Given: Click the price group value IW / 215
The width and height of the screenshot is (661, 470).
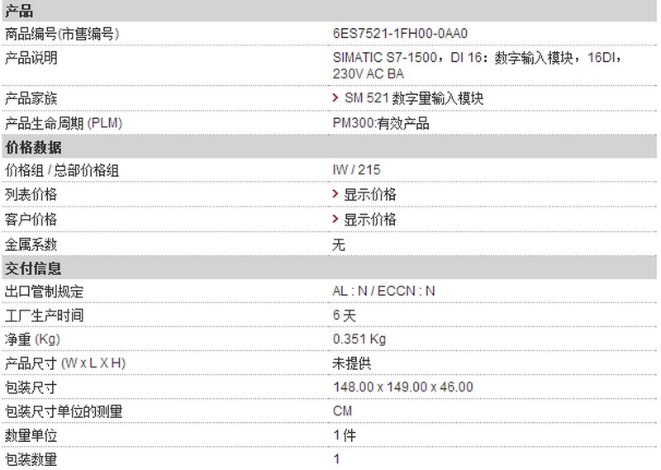Looking at the screenshot, I should (x=356, y=170).
